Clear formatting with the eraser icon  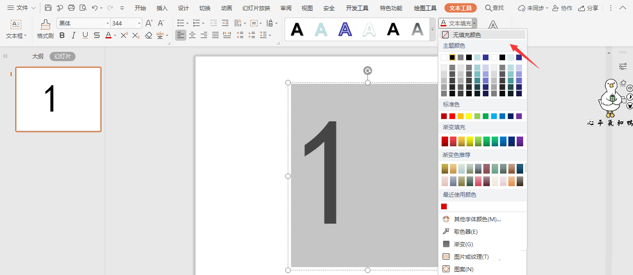click(148, 35)
